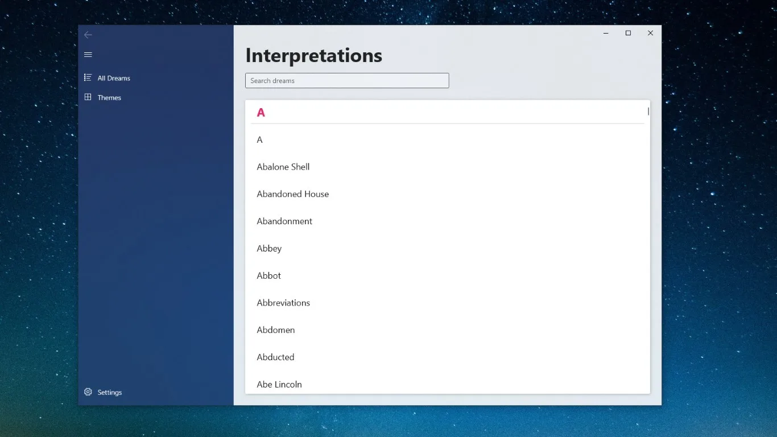Open the Abbey interpretation
This screenshot has height=437, width=777.
pyautogui.click(x=448, y=249)
